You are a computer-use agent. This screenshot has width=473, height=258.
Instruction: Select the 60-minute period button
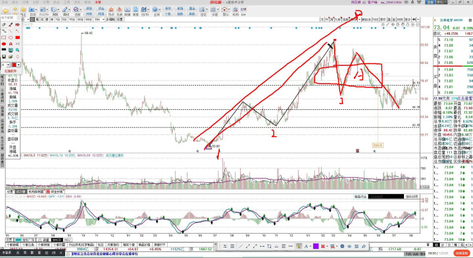[89, 20]
